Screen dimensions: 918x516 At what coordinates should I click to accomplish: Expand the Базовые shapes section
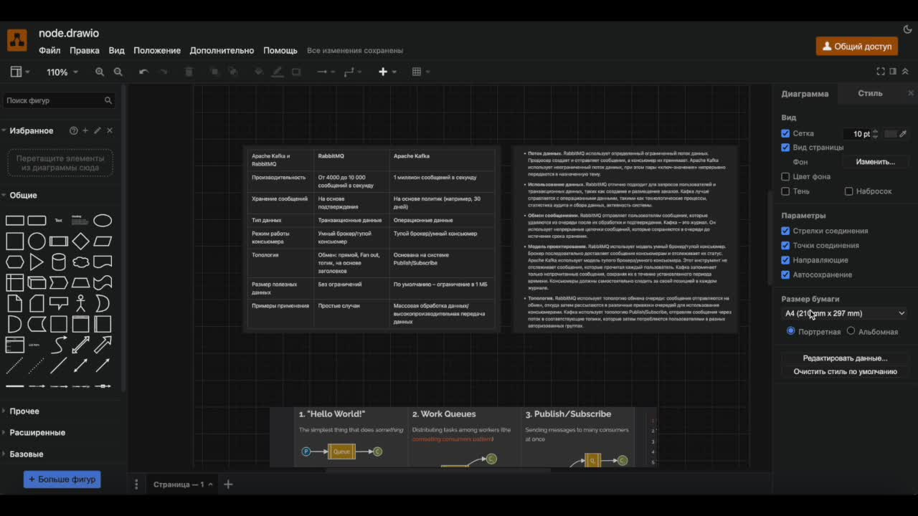coord(27,454)
